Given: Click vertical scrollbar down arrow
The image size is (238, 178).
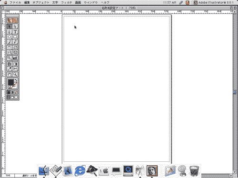Looking at the screenshot, I should (235, 172).
